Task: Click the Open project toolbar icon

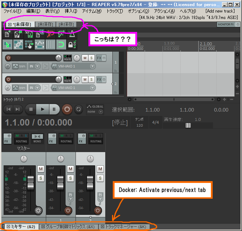Action: click(x=18, y=34)
